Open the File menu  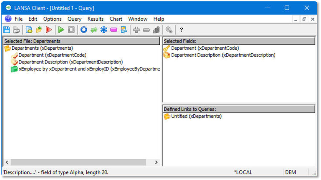(x=19, y=19)
